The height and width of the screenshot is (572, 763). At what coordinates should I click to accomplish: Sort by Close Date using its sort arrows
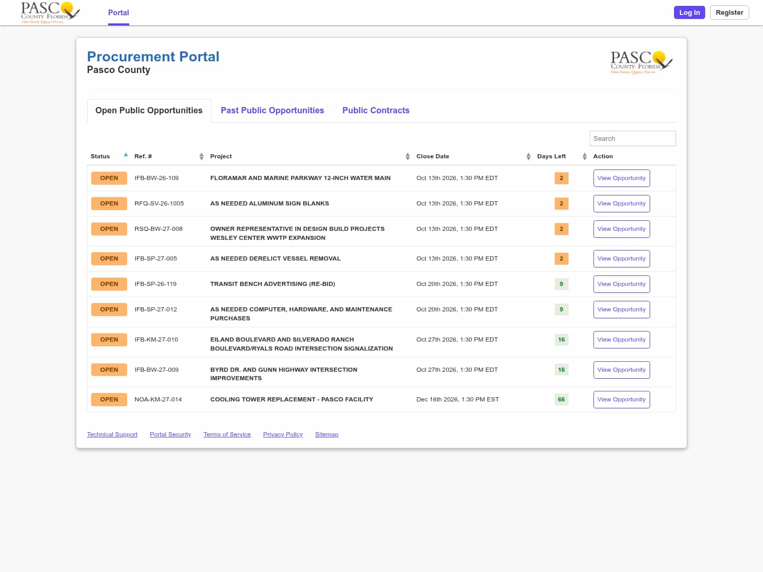(x=528, y=156)
